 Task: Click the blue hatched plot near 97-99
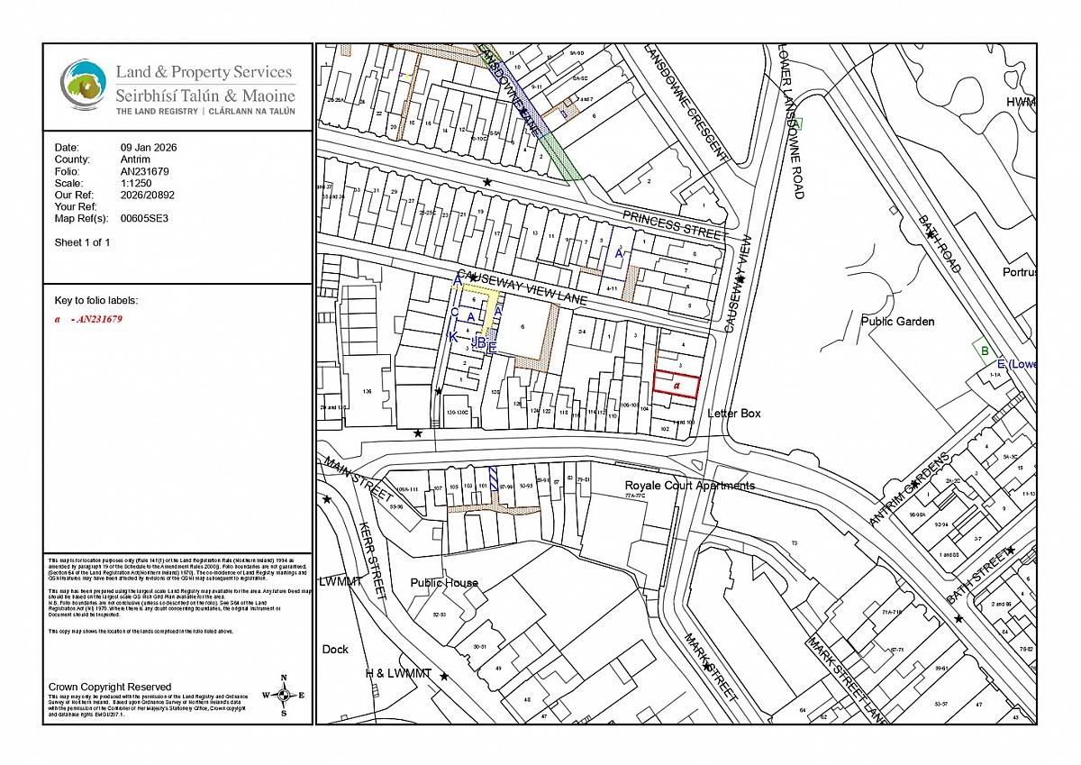point(495,476)
